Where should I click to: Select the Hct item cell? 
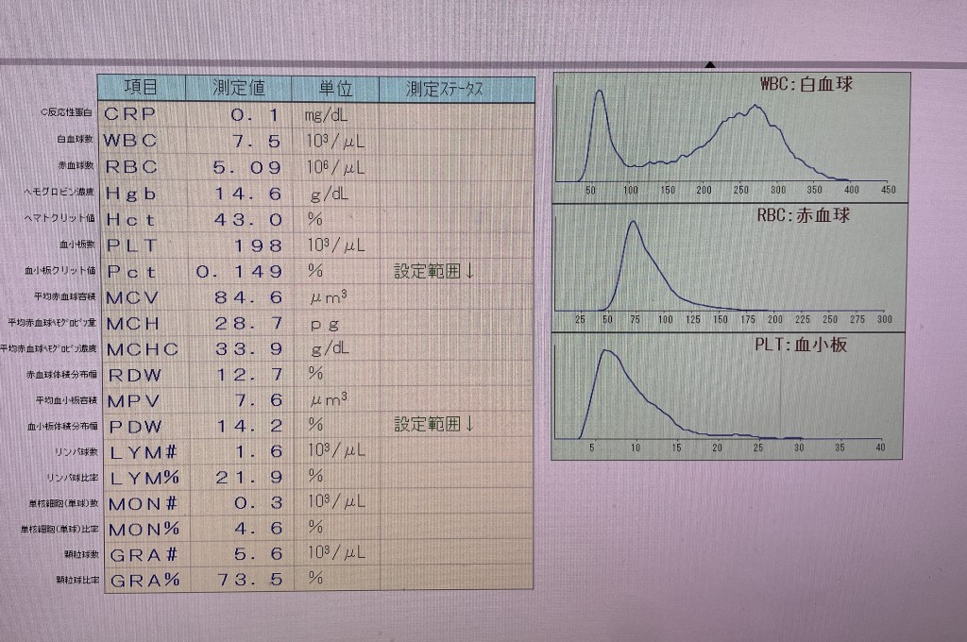[144, 219]
